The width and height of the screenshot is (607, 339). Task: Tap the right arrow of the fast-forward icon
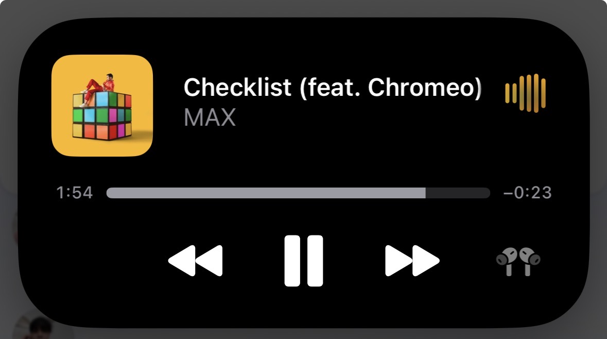point(426,261)
